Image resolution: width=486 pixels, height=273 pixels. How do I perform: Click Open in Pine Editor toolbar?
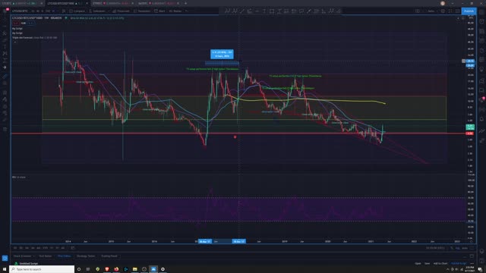pos(418,263)
